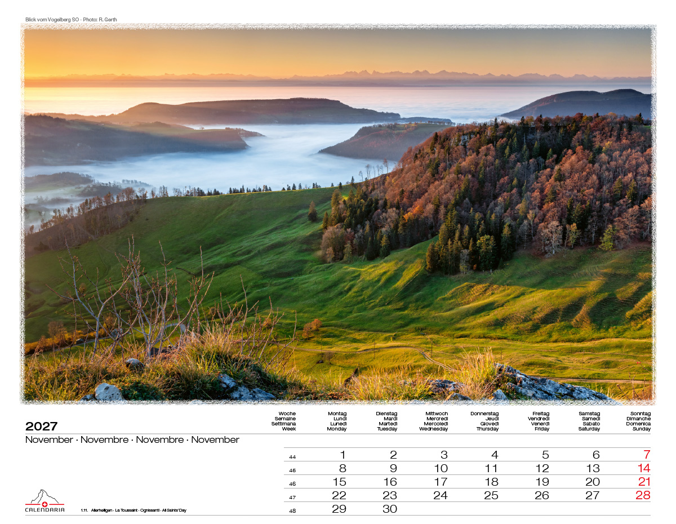Viewport: 676px width, 524px height.
Task: Click week number '47'
Action: (x=292, y=498)
